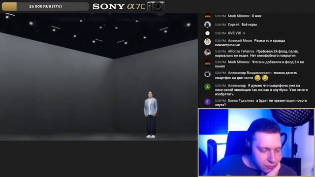Screen dimensions: 315x177
Task: Click the message "Всё норм."
Action: pyautogui.click(x=250, y=25)
